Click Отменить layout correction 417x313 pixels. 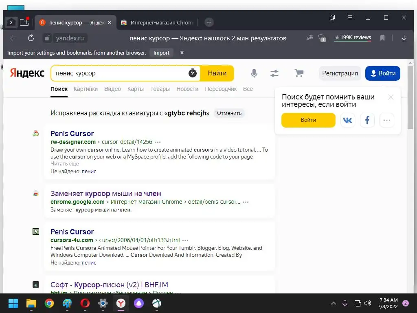(229, 113)
